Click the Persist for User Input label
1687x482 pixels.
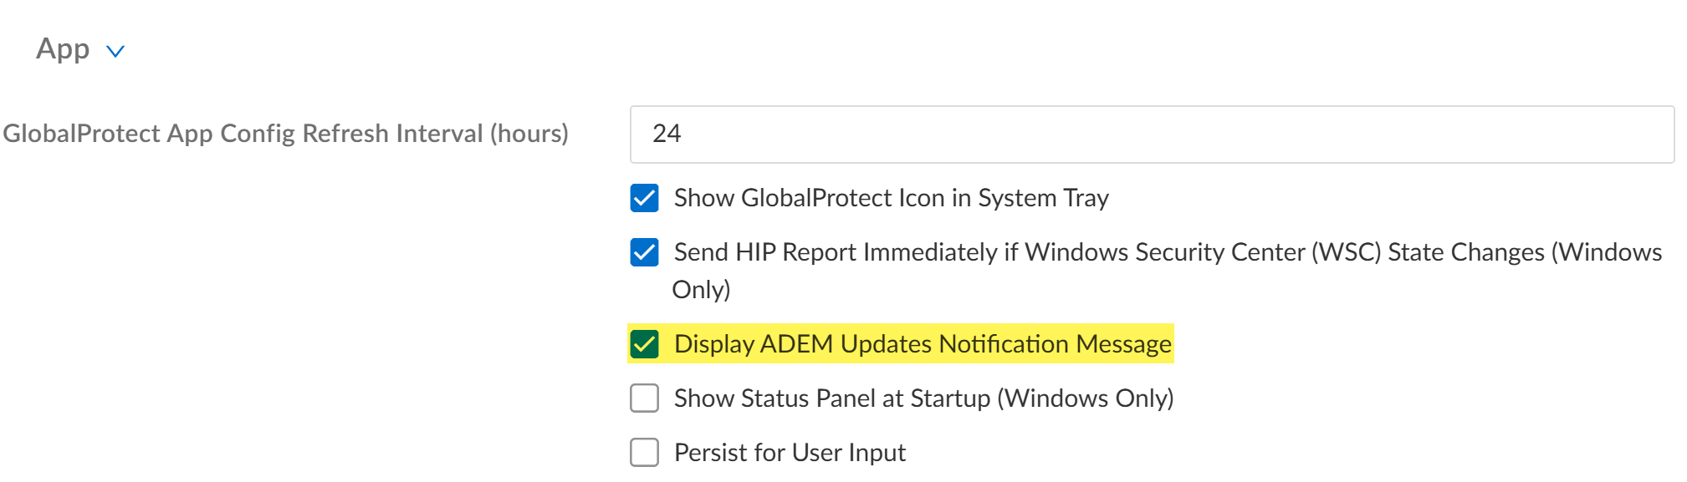pos(789,453)
